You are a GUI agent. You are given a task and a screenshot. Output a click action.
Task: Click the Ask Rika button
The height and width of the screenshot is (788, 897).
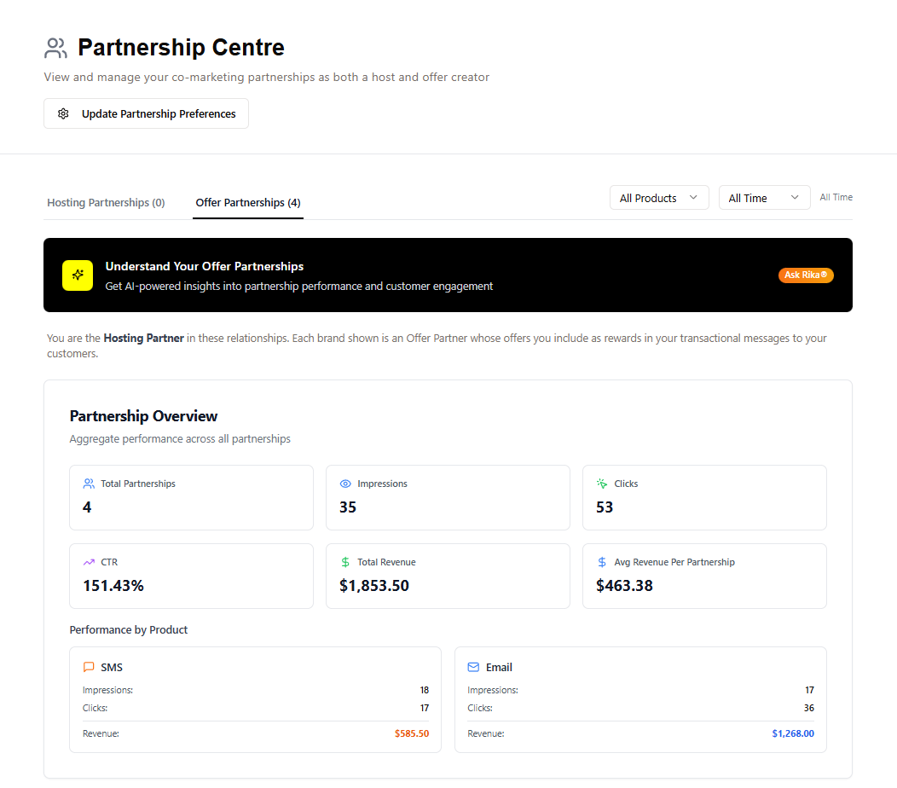[806, 275]
